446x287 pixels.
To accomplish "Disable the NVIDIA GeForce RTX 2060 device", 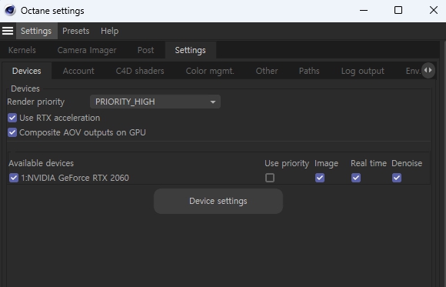I will click(x=14, y=178).
